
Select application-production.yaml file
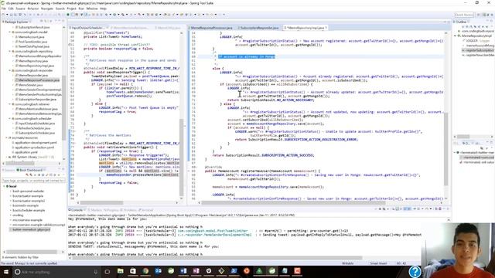click(34, 147)
